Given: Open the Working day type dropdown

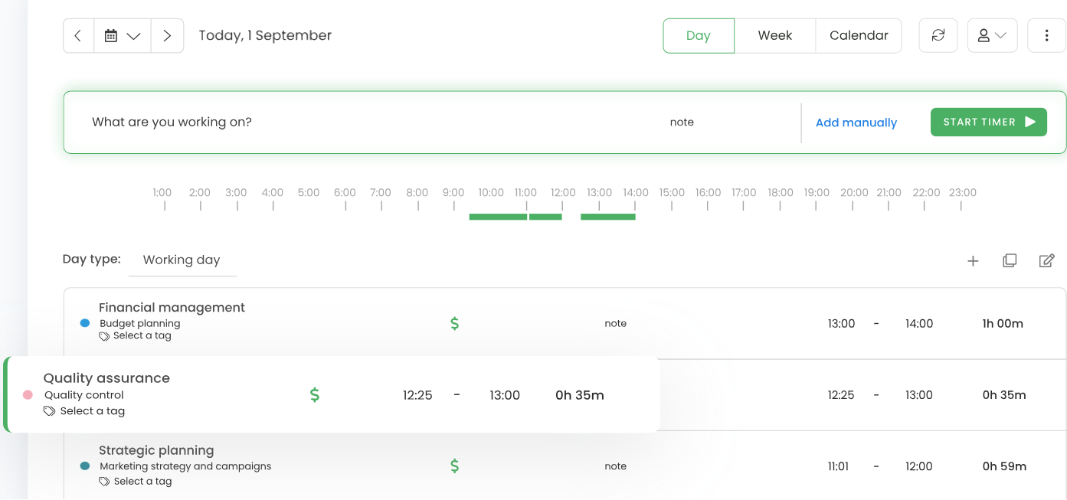Looking at the screenshot, I should (182, 260).
